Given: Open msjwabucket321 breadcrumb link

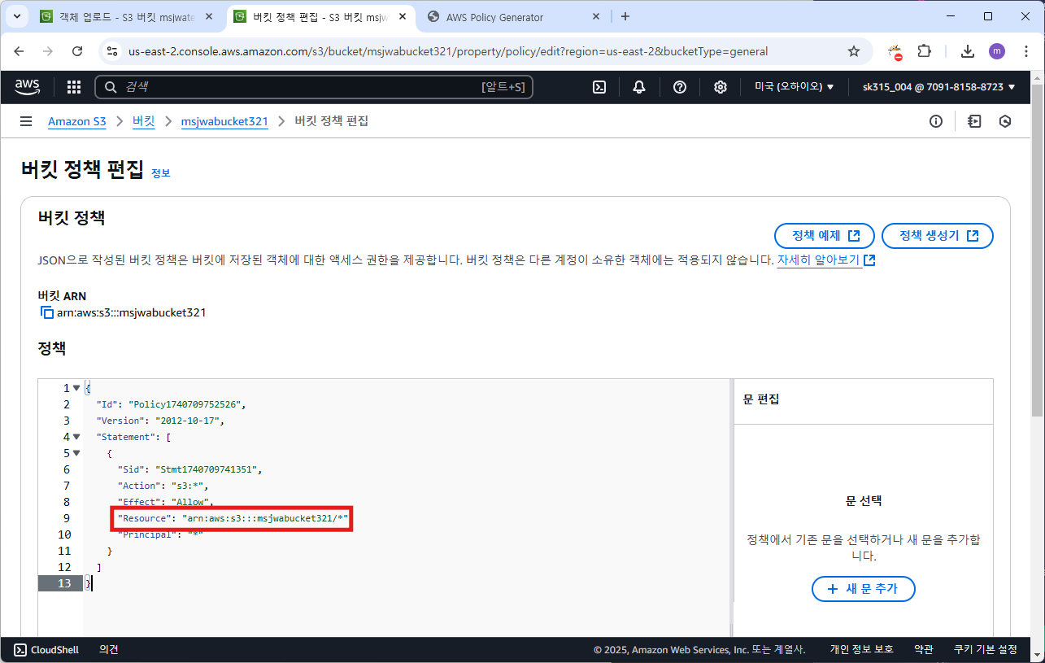Looking at the screenshot, I should (224, 121).
